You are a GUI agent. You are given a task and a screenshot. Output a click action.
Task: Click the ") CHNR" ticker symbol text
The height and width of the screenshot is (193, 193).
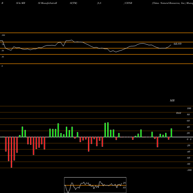(x=128, y=3)
